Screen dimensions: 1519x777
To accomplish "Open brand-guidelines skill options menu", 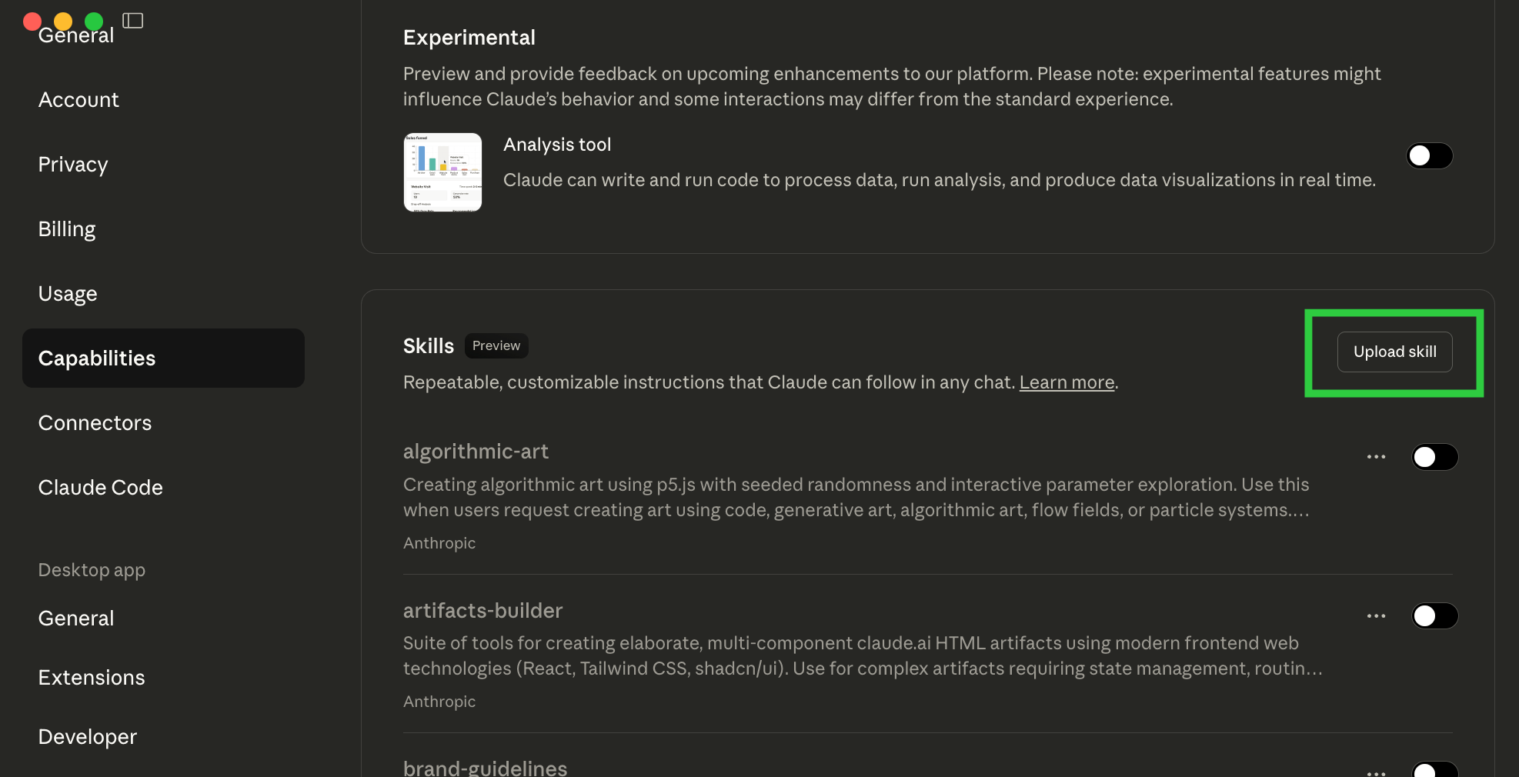I will coord(1376,772).
